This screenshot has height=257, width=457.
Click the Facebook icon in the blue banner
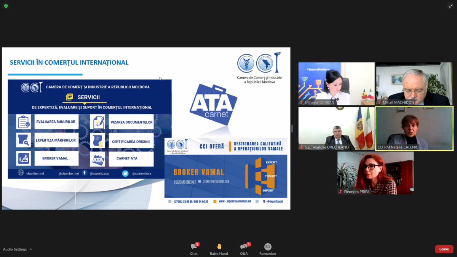[x=85, y=173]
